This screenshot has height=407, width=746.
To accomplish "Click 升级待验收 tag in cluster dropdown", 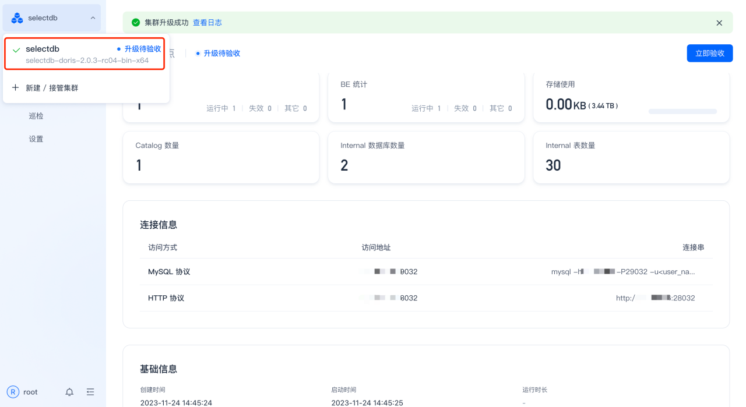I will tap(143, 49).
